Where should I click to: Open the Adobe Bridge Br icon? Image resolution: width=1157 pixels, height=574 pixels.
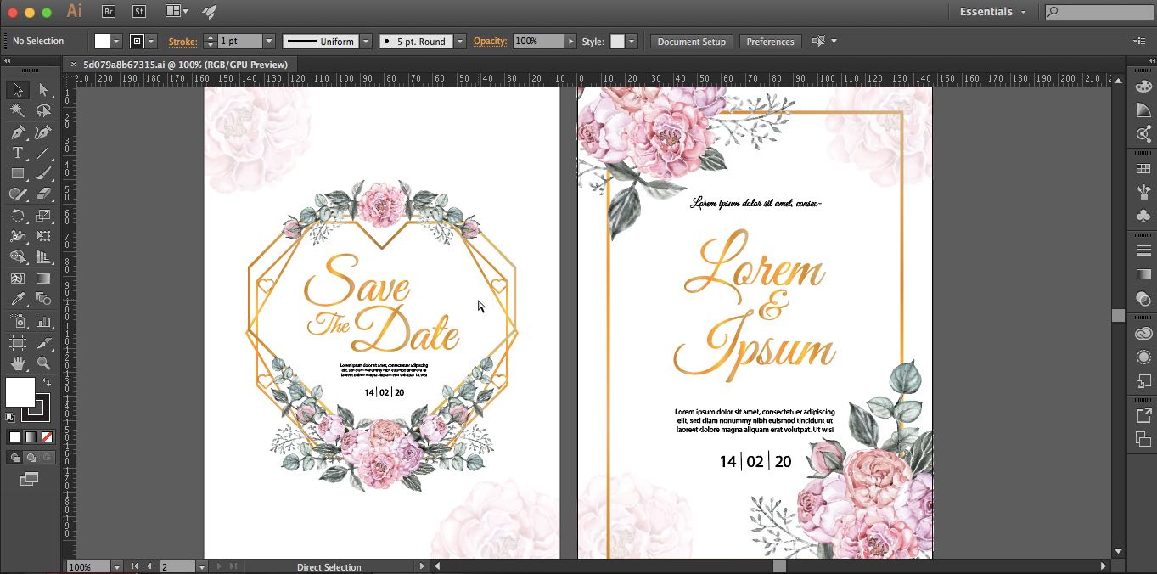pyautogui.click(x=109, y=12)
